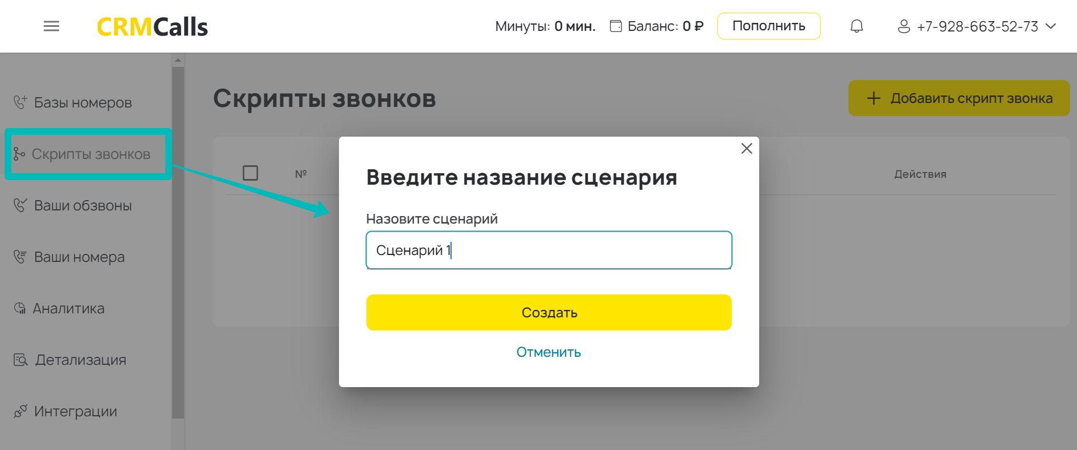This screenshot has height=450, width=1077.
Task: Click the Аналитика chart icon
Action: click(x=20, y=308)
